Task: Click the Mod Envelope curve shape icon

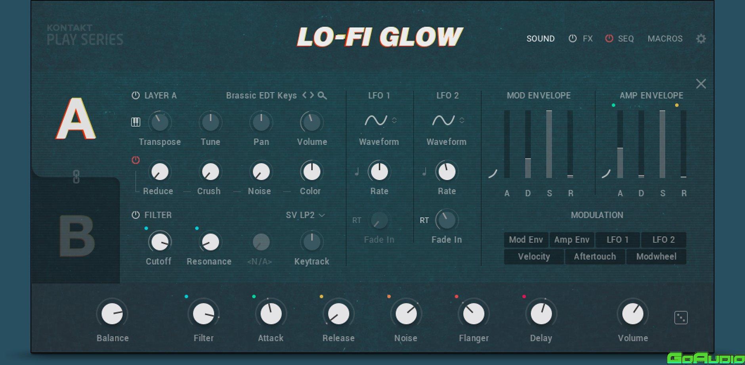Action: [493, 173]
